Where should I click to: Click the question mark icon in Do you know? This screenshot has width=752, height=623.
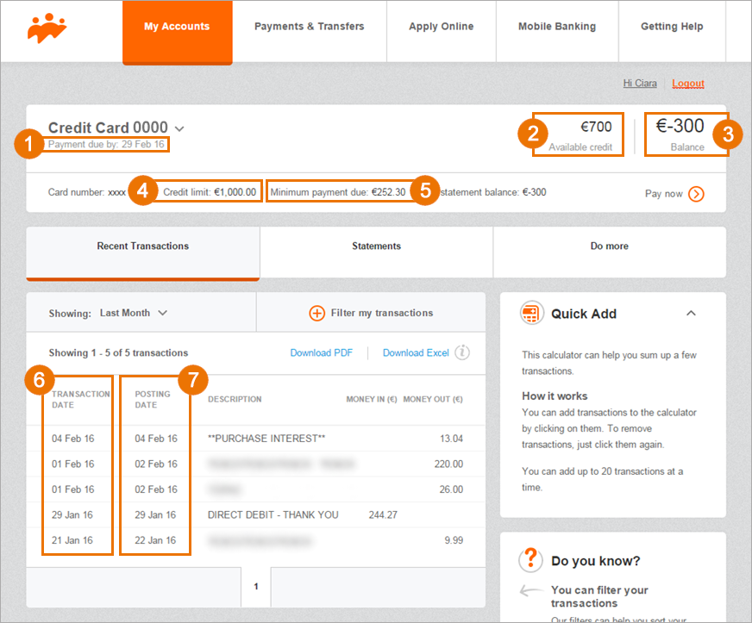click(530, 560)
